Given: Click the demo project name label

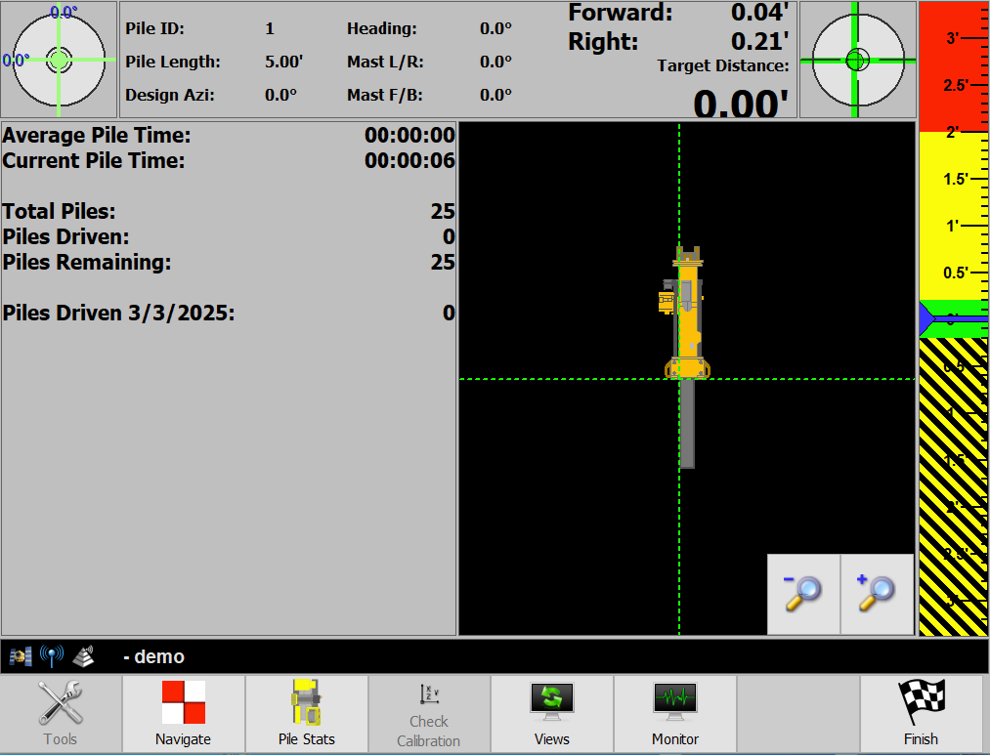Looking at the screenshot, I should click(154, 657).
